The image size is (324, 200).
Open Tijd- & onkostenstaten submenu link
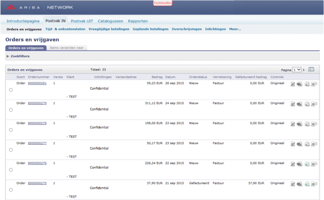65,29
